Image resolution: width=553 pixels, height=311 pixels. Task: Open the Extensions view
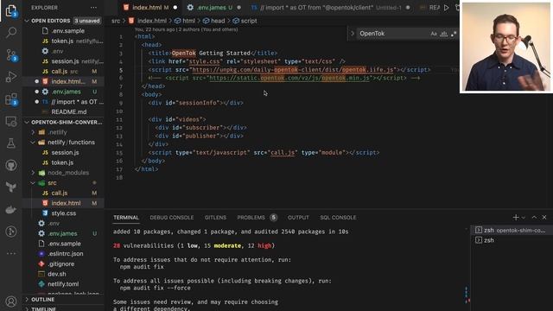click(x=11, y=99)
